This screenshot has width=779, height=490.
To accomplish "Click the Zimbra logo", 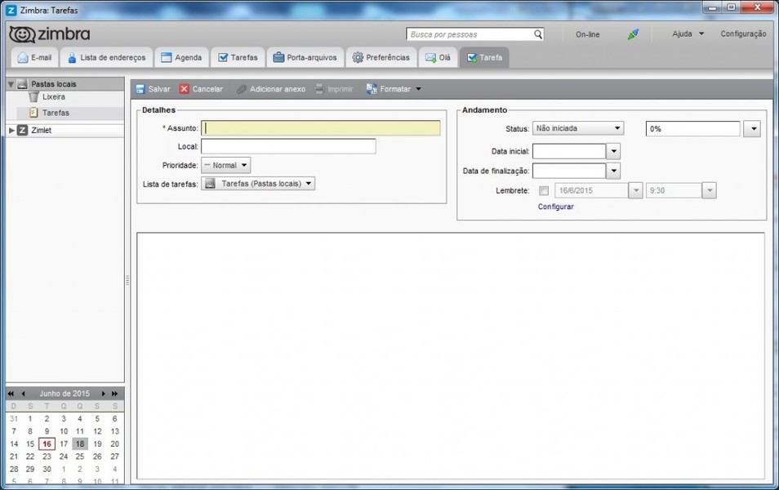I will click(x=50, y=33).
